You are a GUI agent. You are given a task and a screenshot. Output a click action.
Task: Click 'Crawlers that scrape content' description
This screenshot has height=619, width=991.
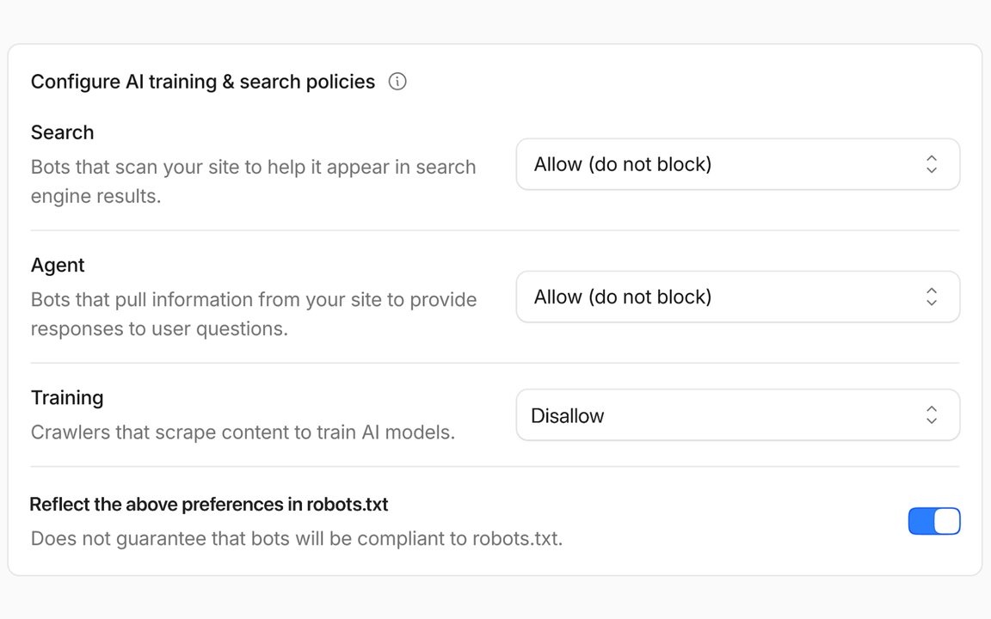(243, 432)
